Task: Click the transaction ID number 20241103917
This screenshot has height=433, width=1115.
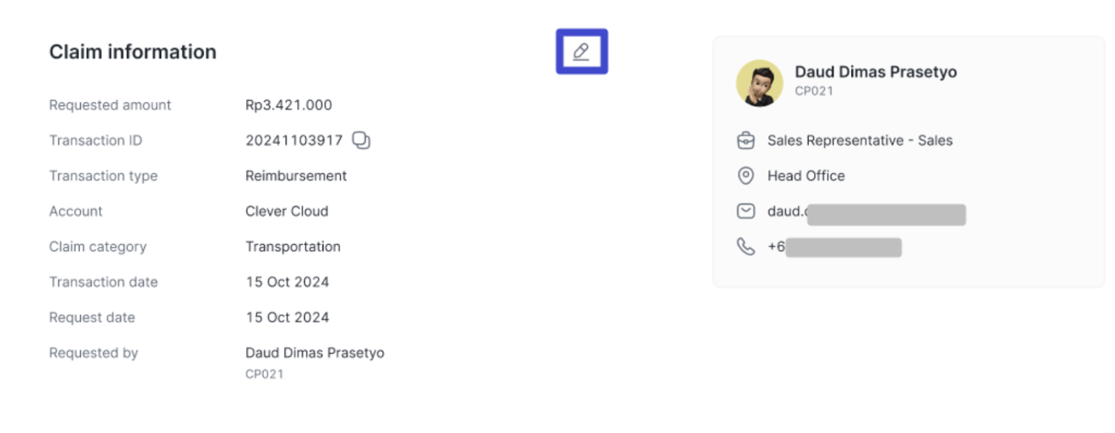Action: [x=294, y=140]
